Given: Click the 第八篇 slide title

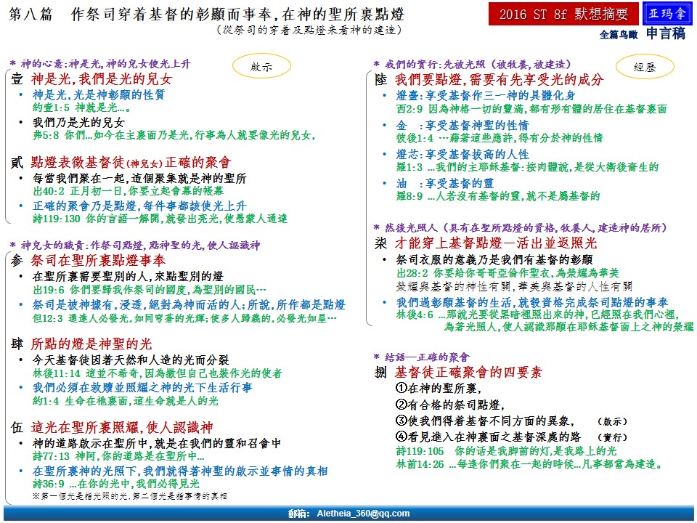Looking at the screenshot, I should pyautogui.click(x=205, y=15).
